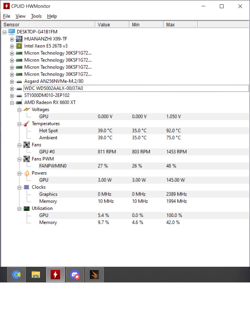This screenshot has width=250, height=311.
Task: Open File Explorer from the taskbar
Action: coord(36,275)
